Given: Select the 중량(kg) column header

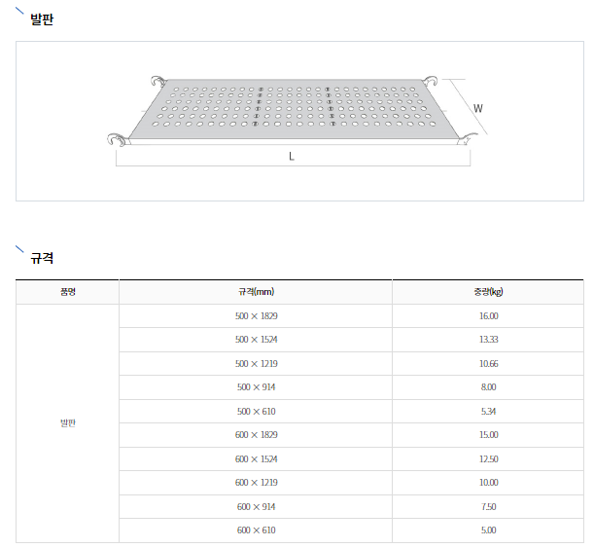Looking at the screenshot, I should 488,292.
